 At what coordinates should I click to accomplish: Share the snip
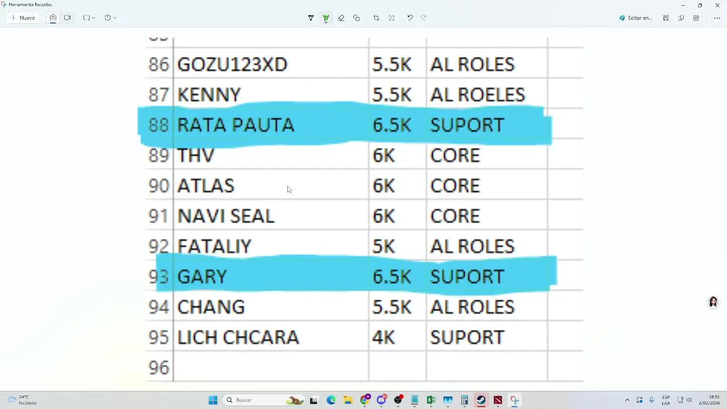click(696, 18)
